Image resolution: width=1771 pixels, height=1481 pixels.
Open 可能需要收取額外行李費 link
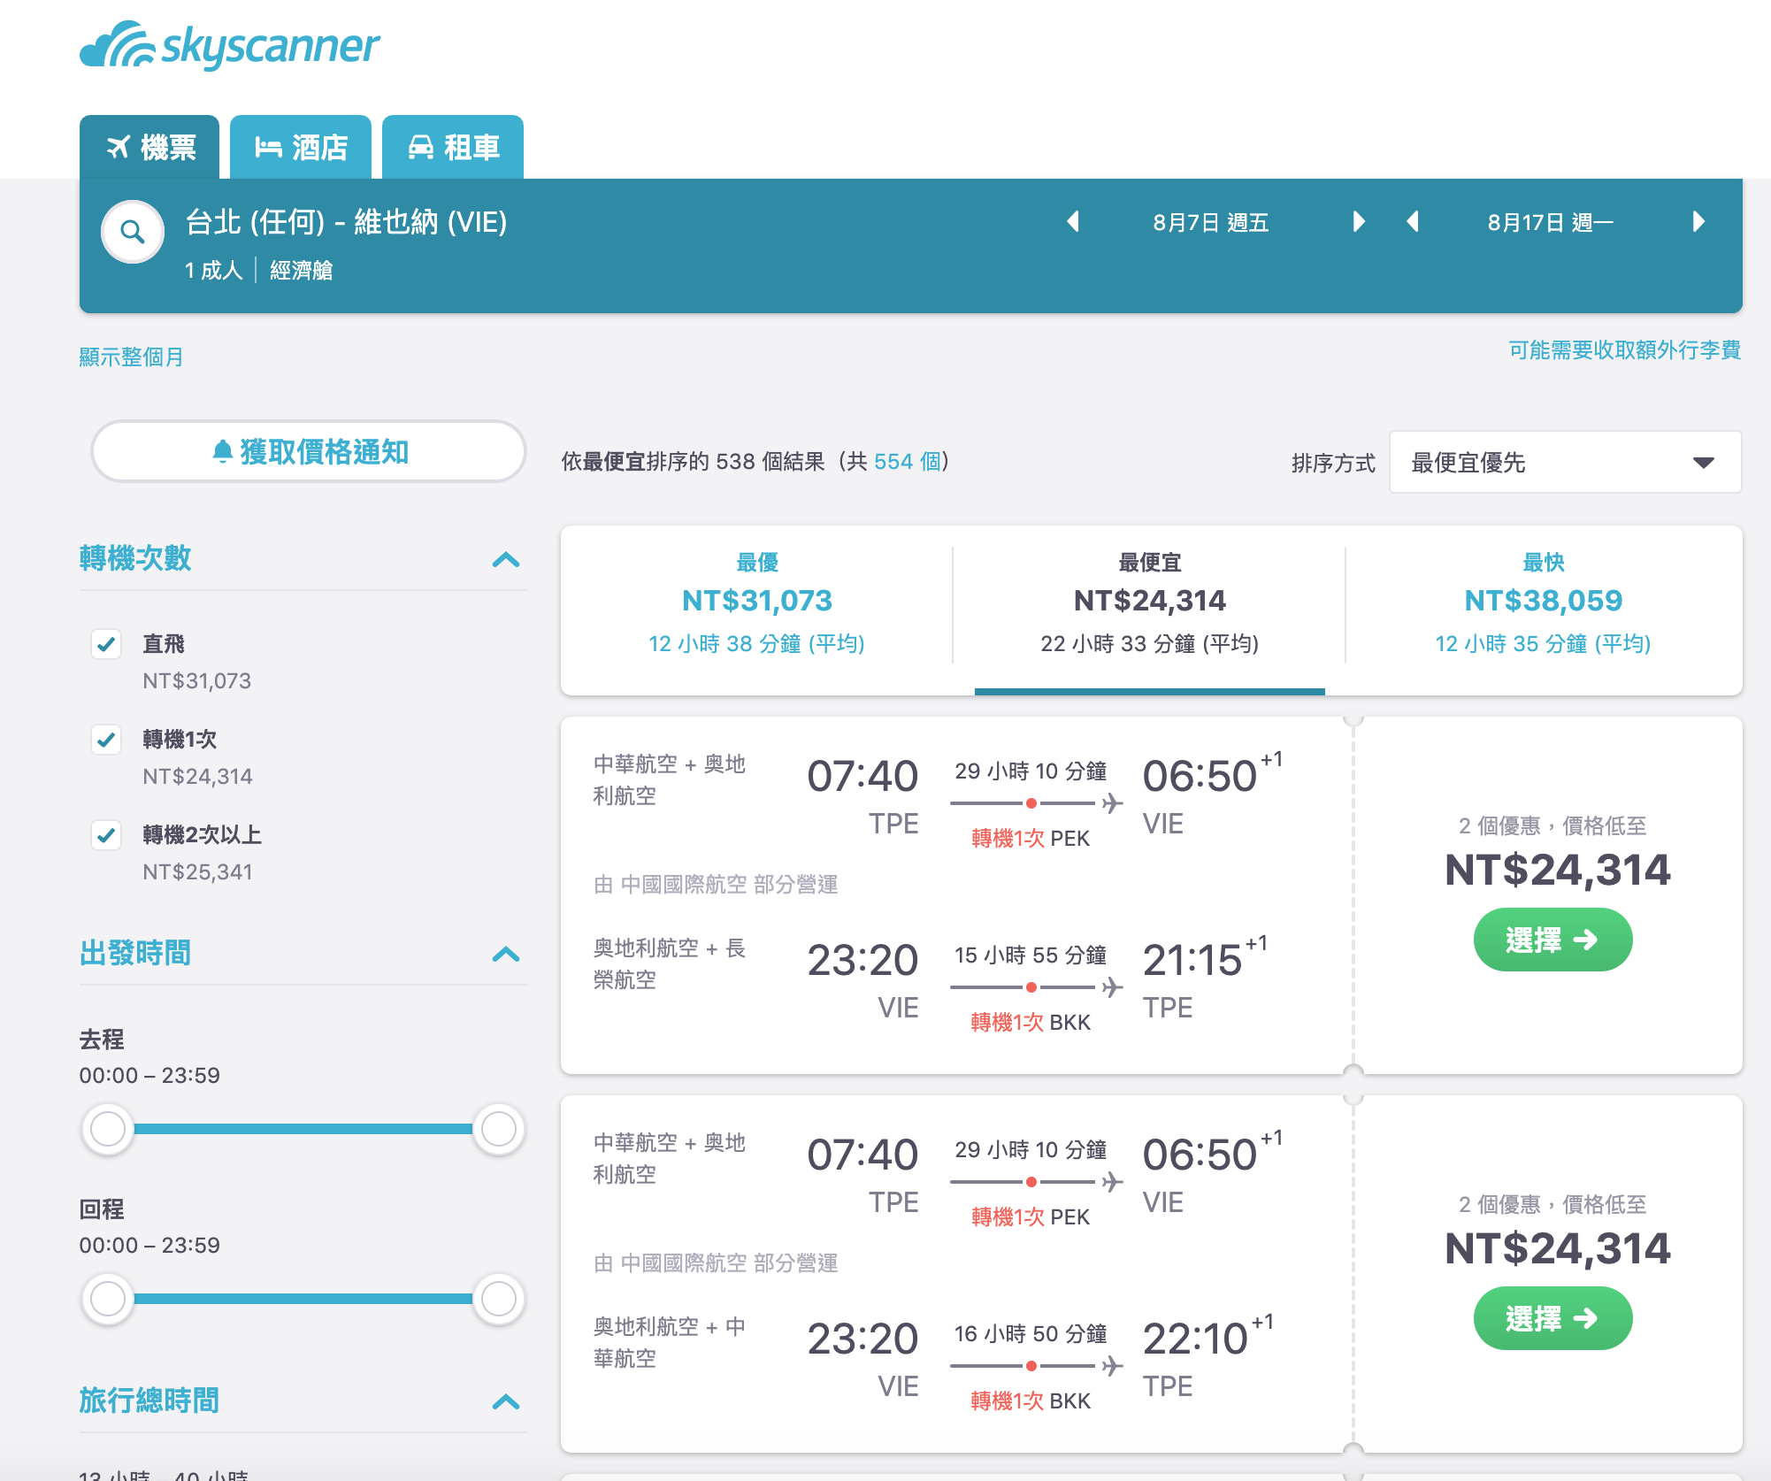point(1624,350)
